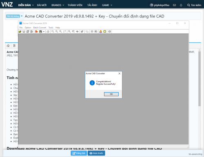Click the BG background color icon
The height and width of the screenshot is (157, 204).
(96, 31)
